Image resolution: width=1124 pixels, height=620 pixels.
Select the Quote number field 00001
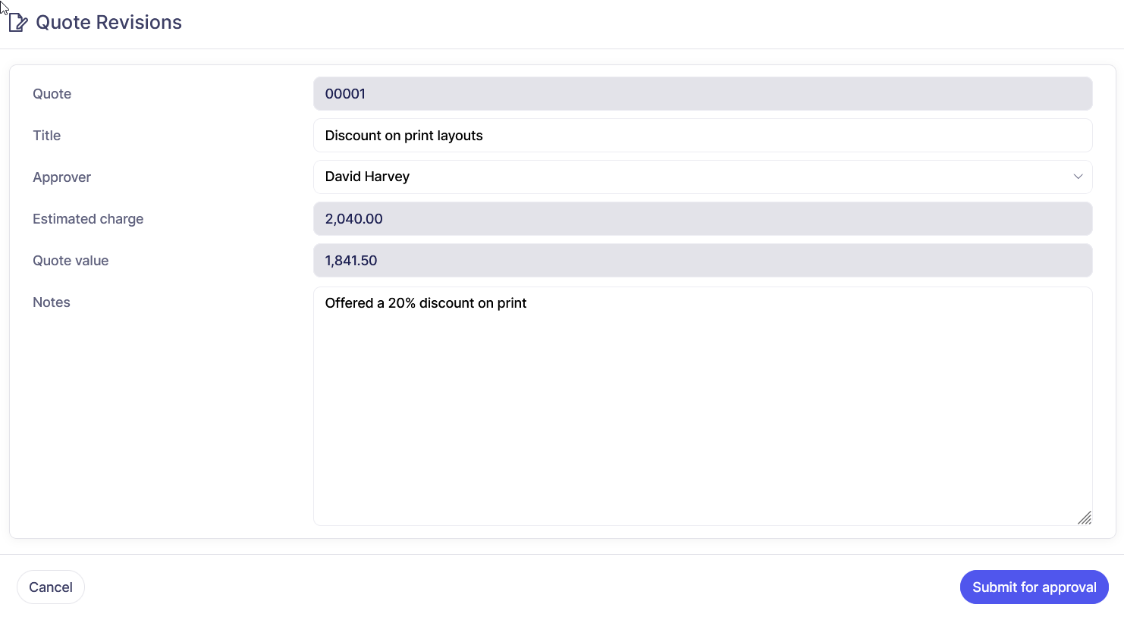coord(702,94)
